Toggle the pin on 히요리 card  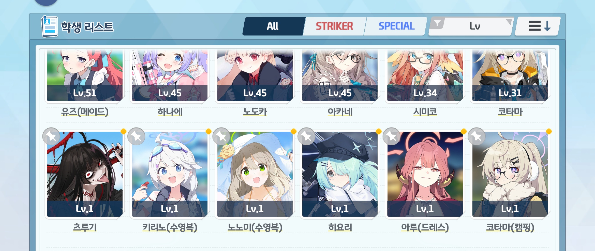(306, 136)
